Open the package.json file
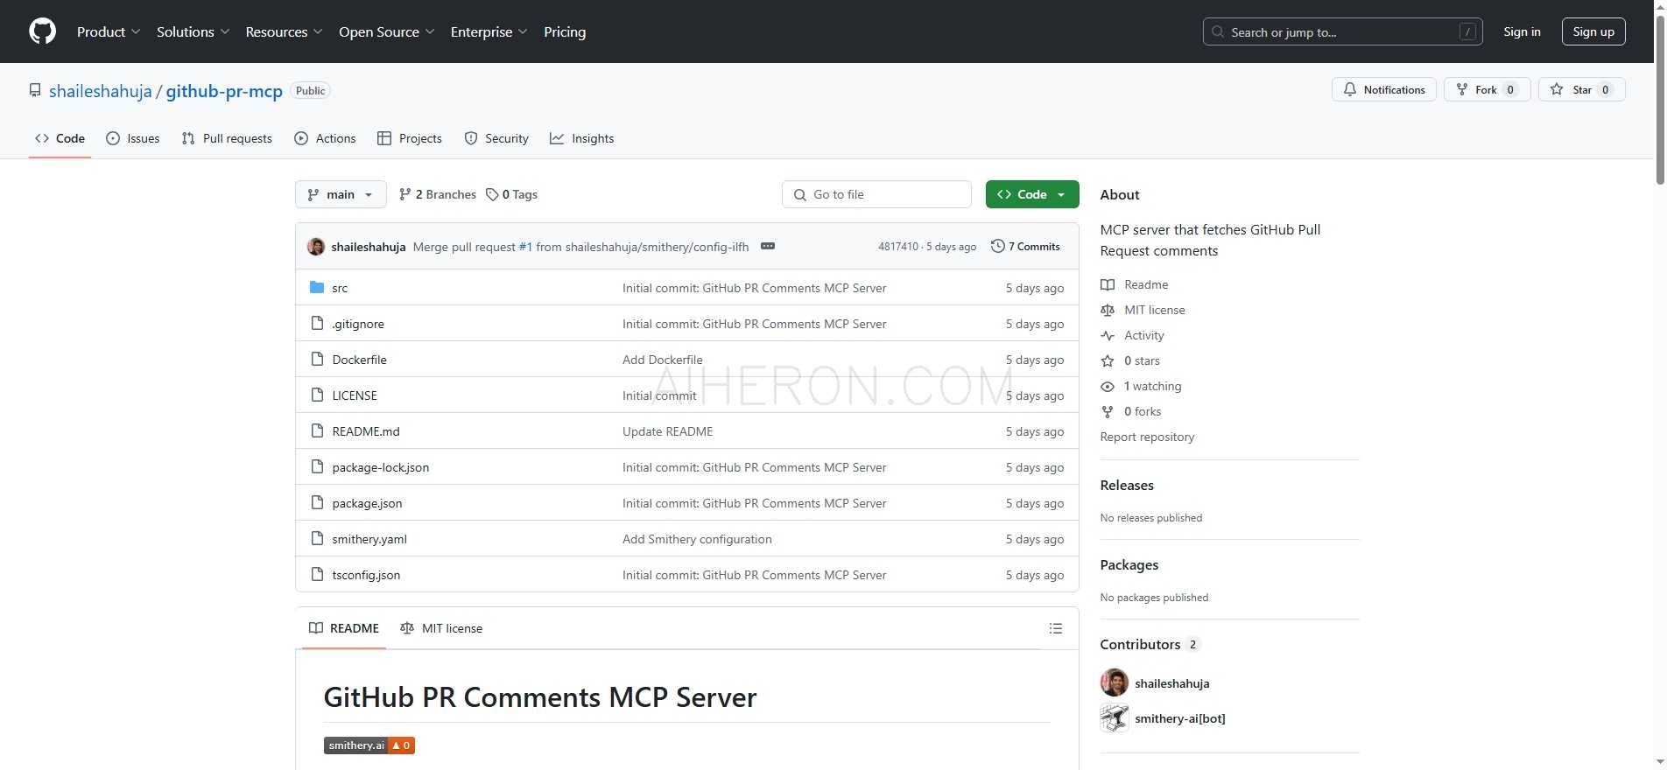The image size is (1667, 770). [367, 503]
